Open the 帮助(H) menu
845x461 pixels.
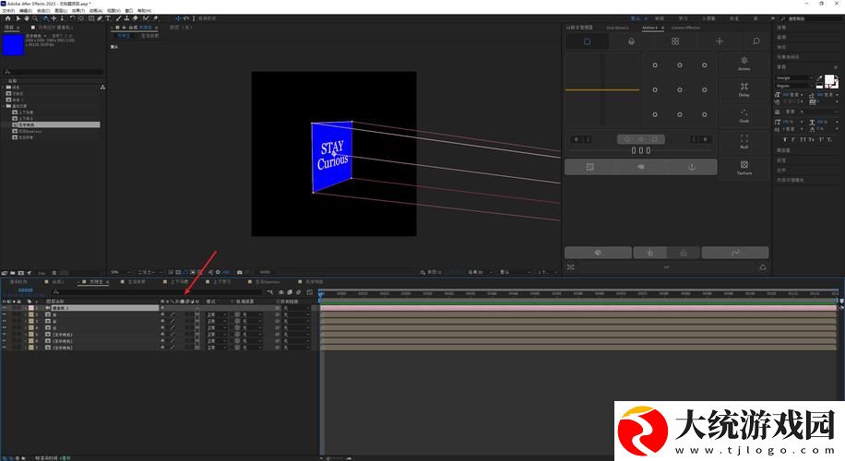(x=145, y=11)
